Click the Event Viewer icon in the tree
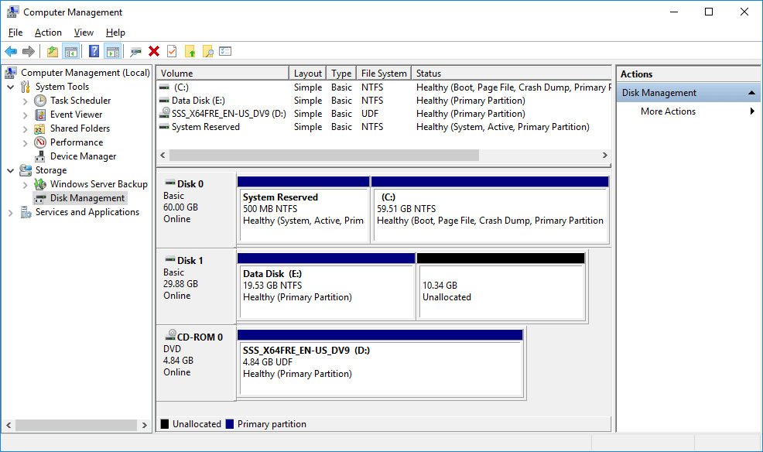763x452 pixels. pos(40,115)
